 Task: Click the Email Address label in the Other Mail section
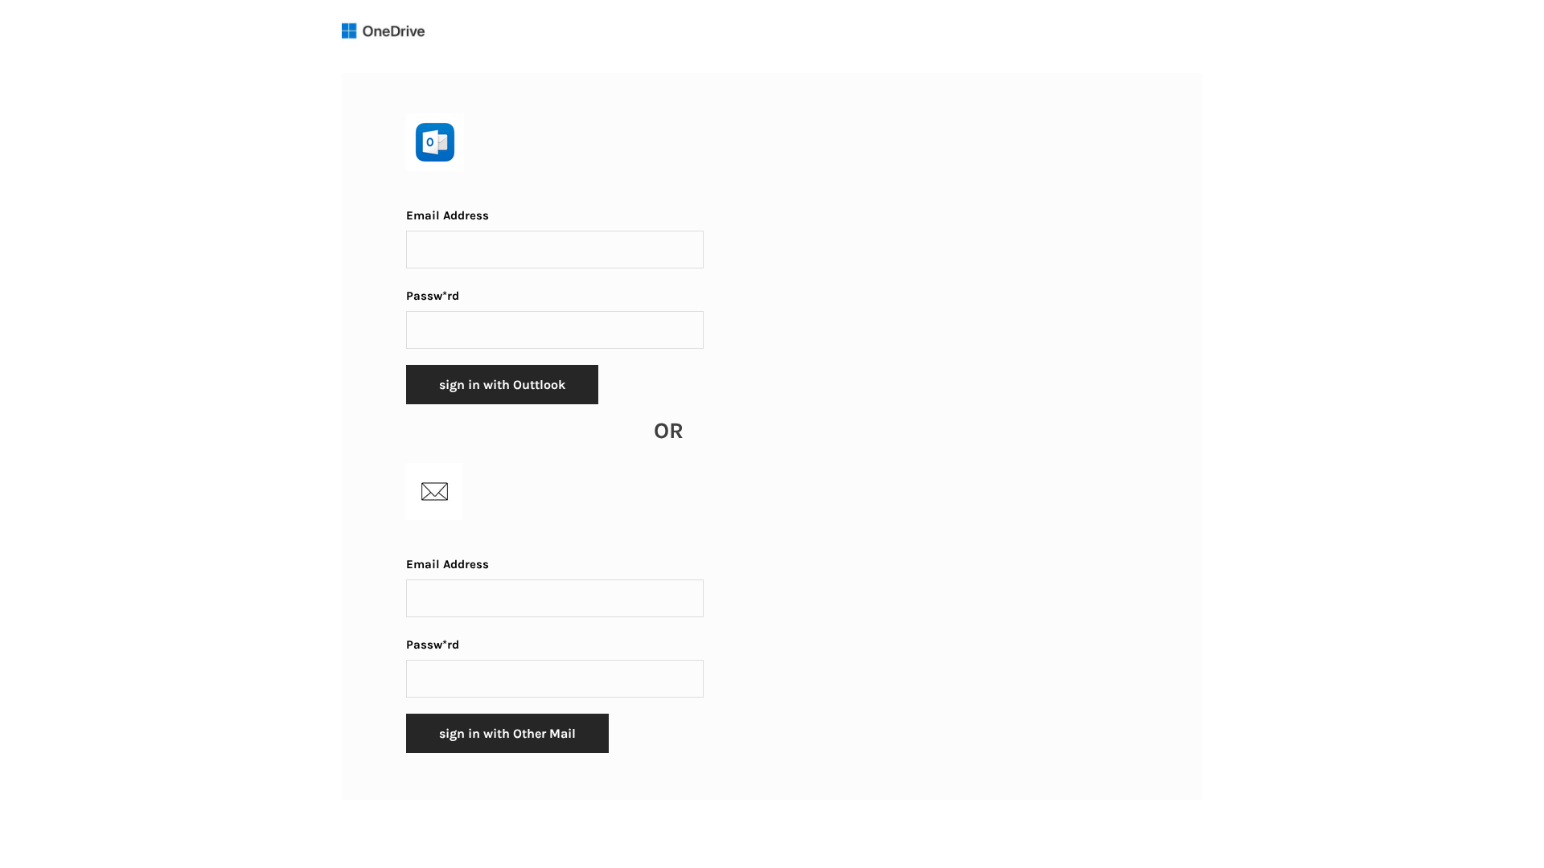click(446, 564)
